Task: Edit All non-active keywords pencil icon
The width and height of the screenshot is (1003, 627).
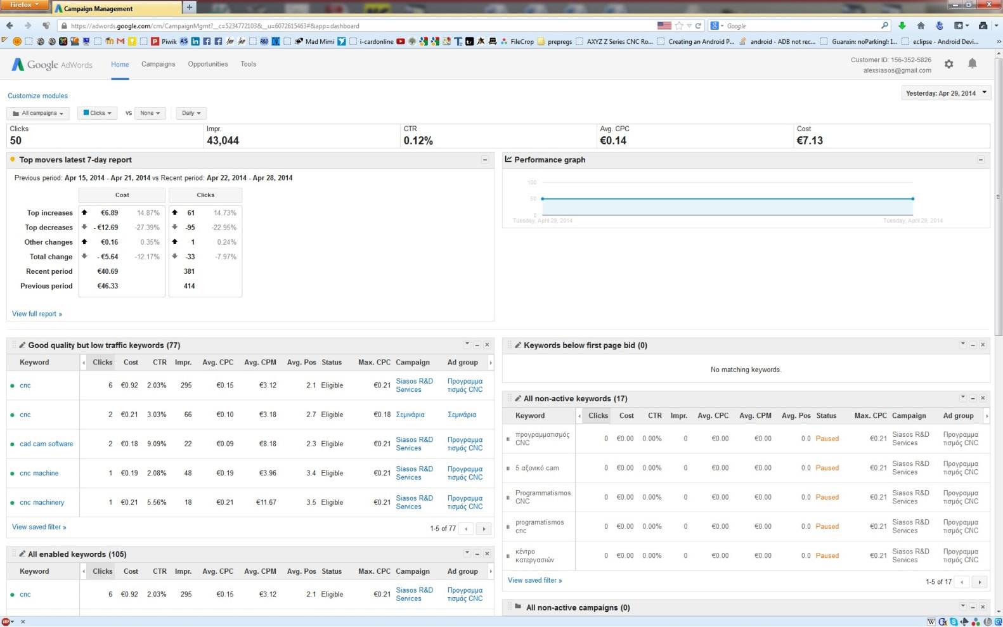Action: pyautogui.click(x=518, y=398)
